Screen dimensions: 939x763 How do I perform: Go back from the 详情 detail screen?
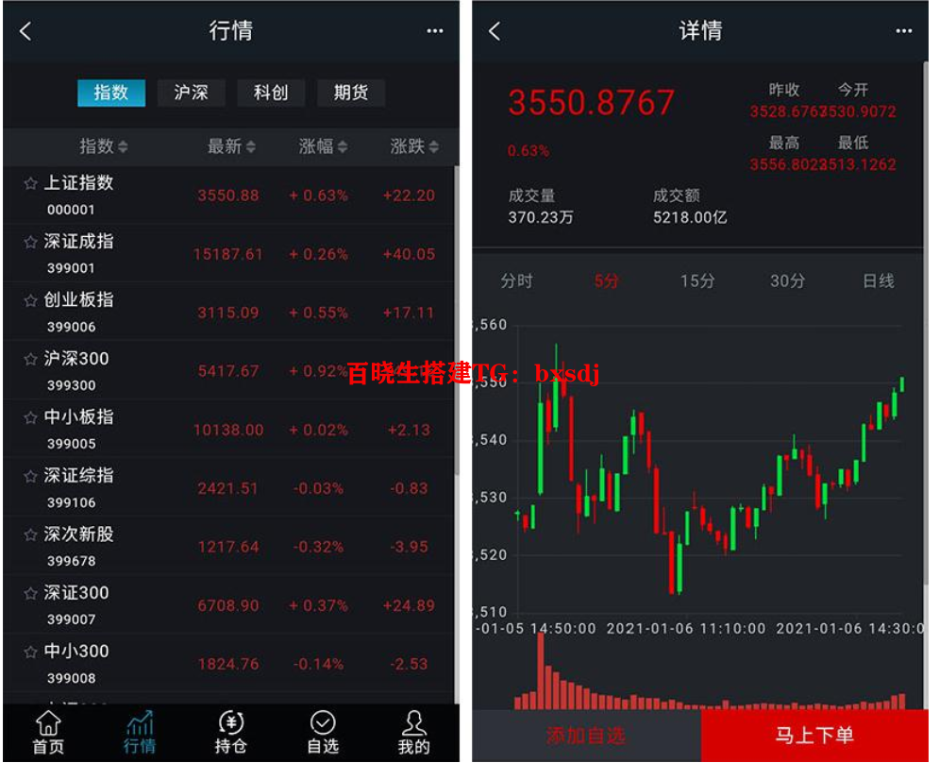(495, 31)
